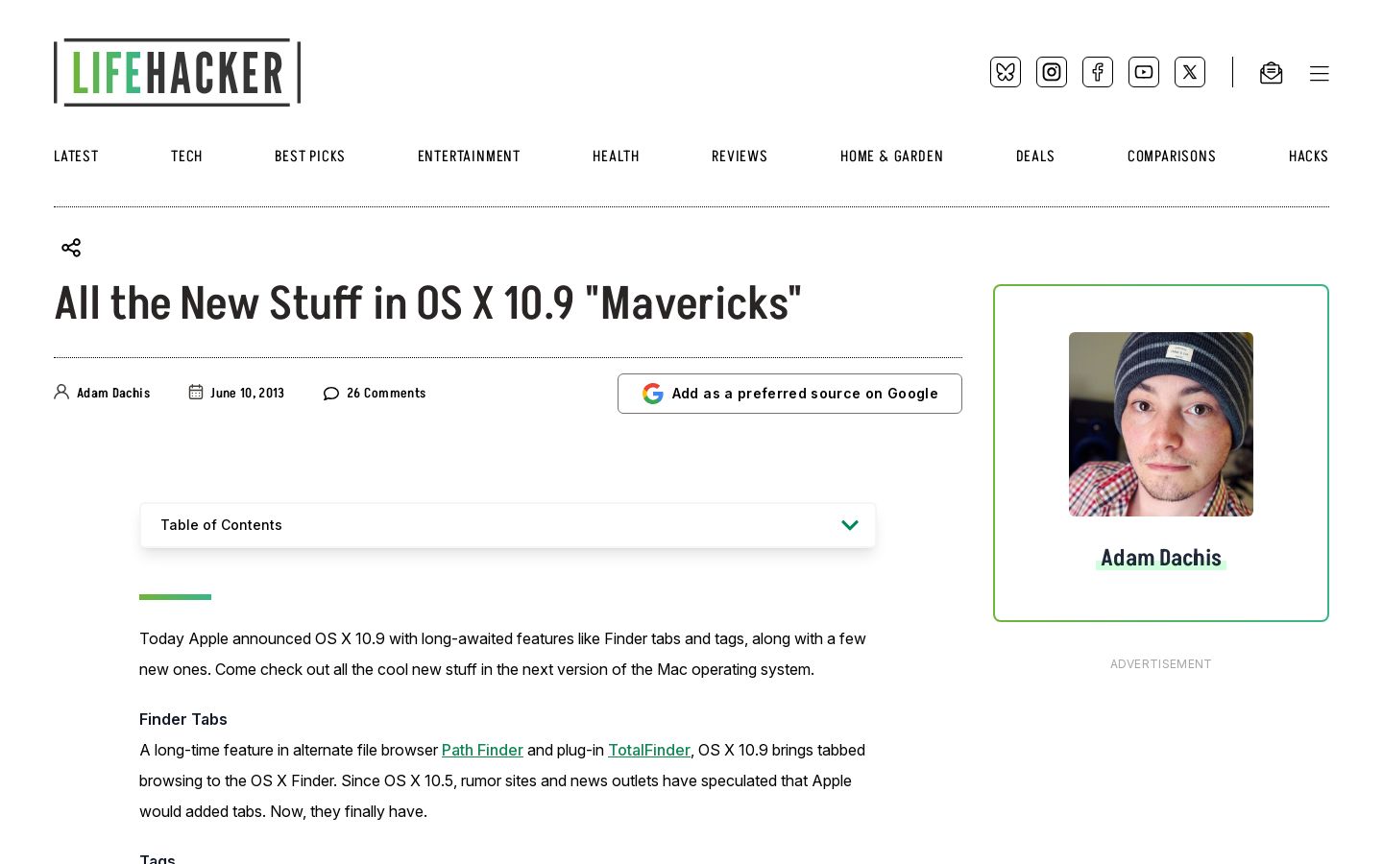Image resolution: width=1383 pixels, height=864 pixels.
Task: Open the TotalFinder link
Action: [x=649, y=750]
